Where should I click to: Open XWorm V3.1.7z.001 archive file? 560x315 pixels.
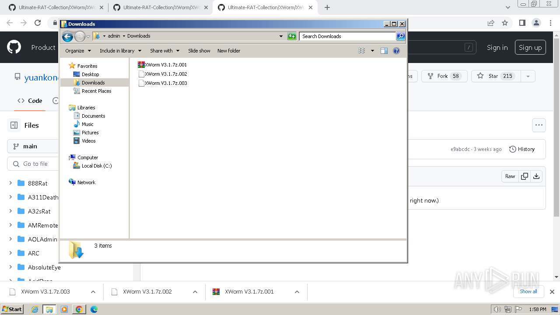click(162, 65)
